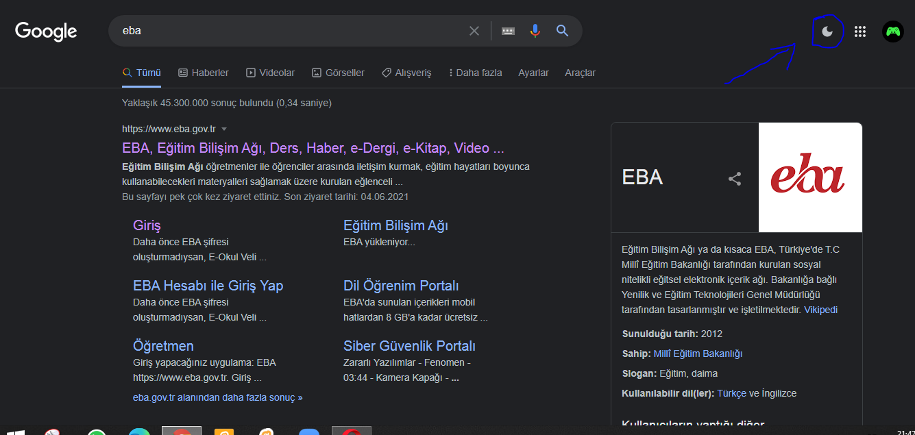Switch to the Videolar tab
Screen dimensions: 915x435
(x=270, y=73)
